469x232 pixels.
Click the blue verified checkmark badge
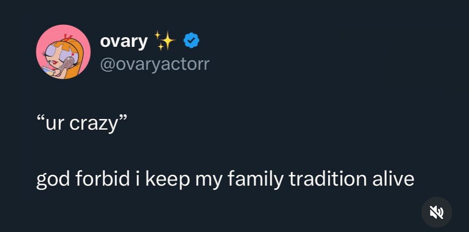pyautogui.click(x=191, y=40)
